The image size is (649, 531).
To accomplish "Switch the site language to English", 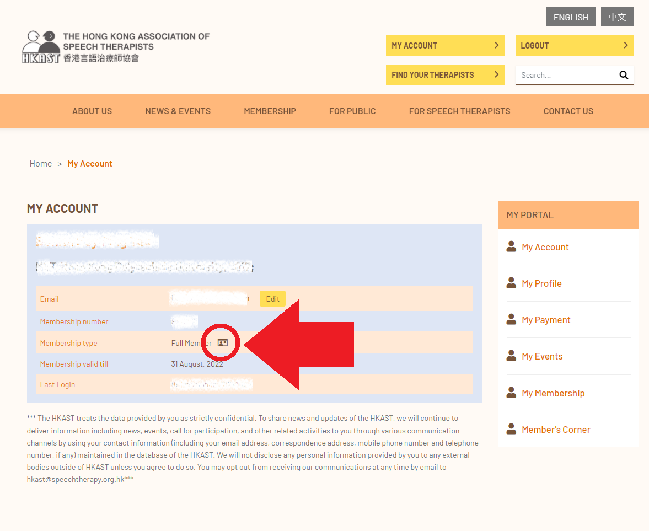I will (x=571, y=17).
